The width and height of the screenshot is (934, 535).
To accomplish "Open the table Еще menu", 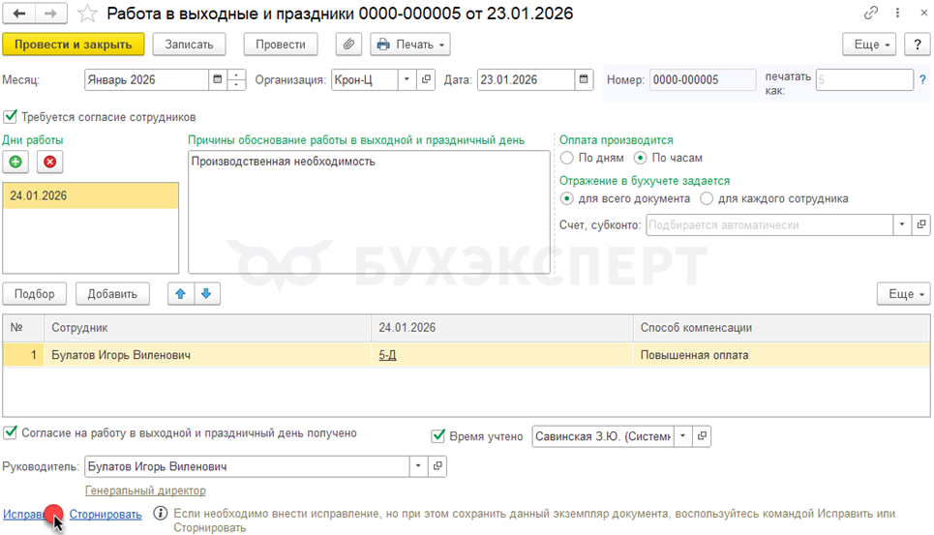I will (x=904, y=294).
